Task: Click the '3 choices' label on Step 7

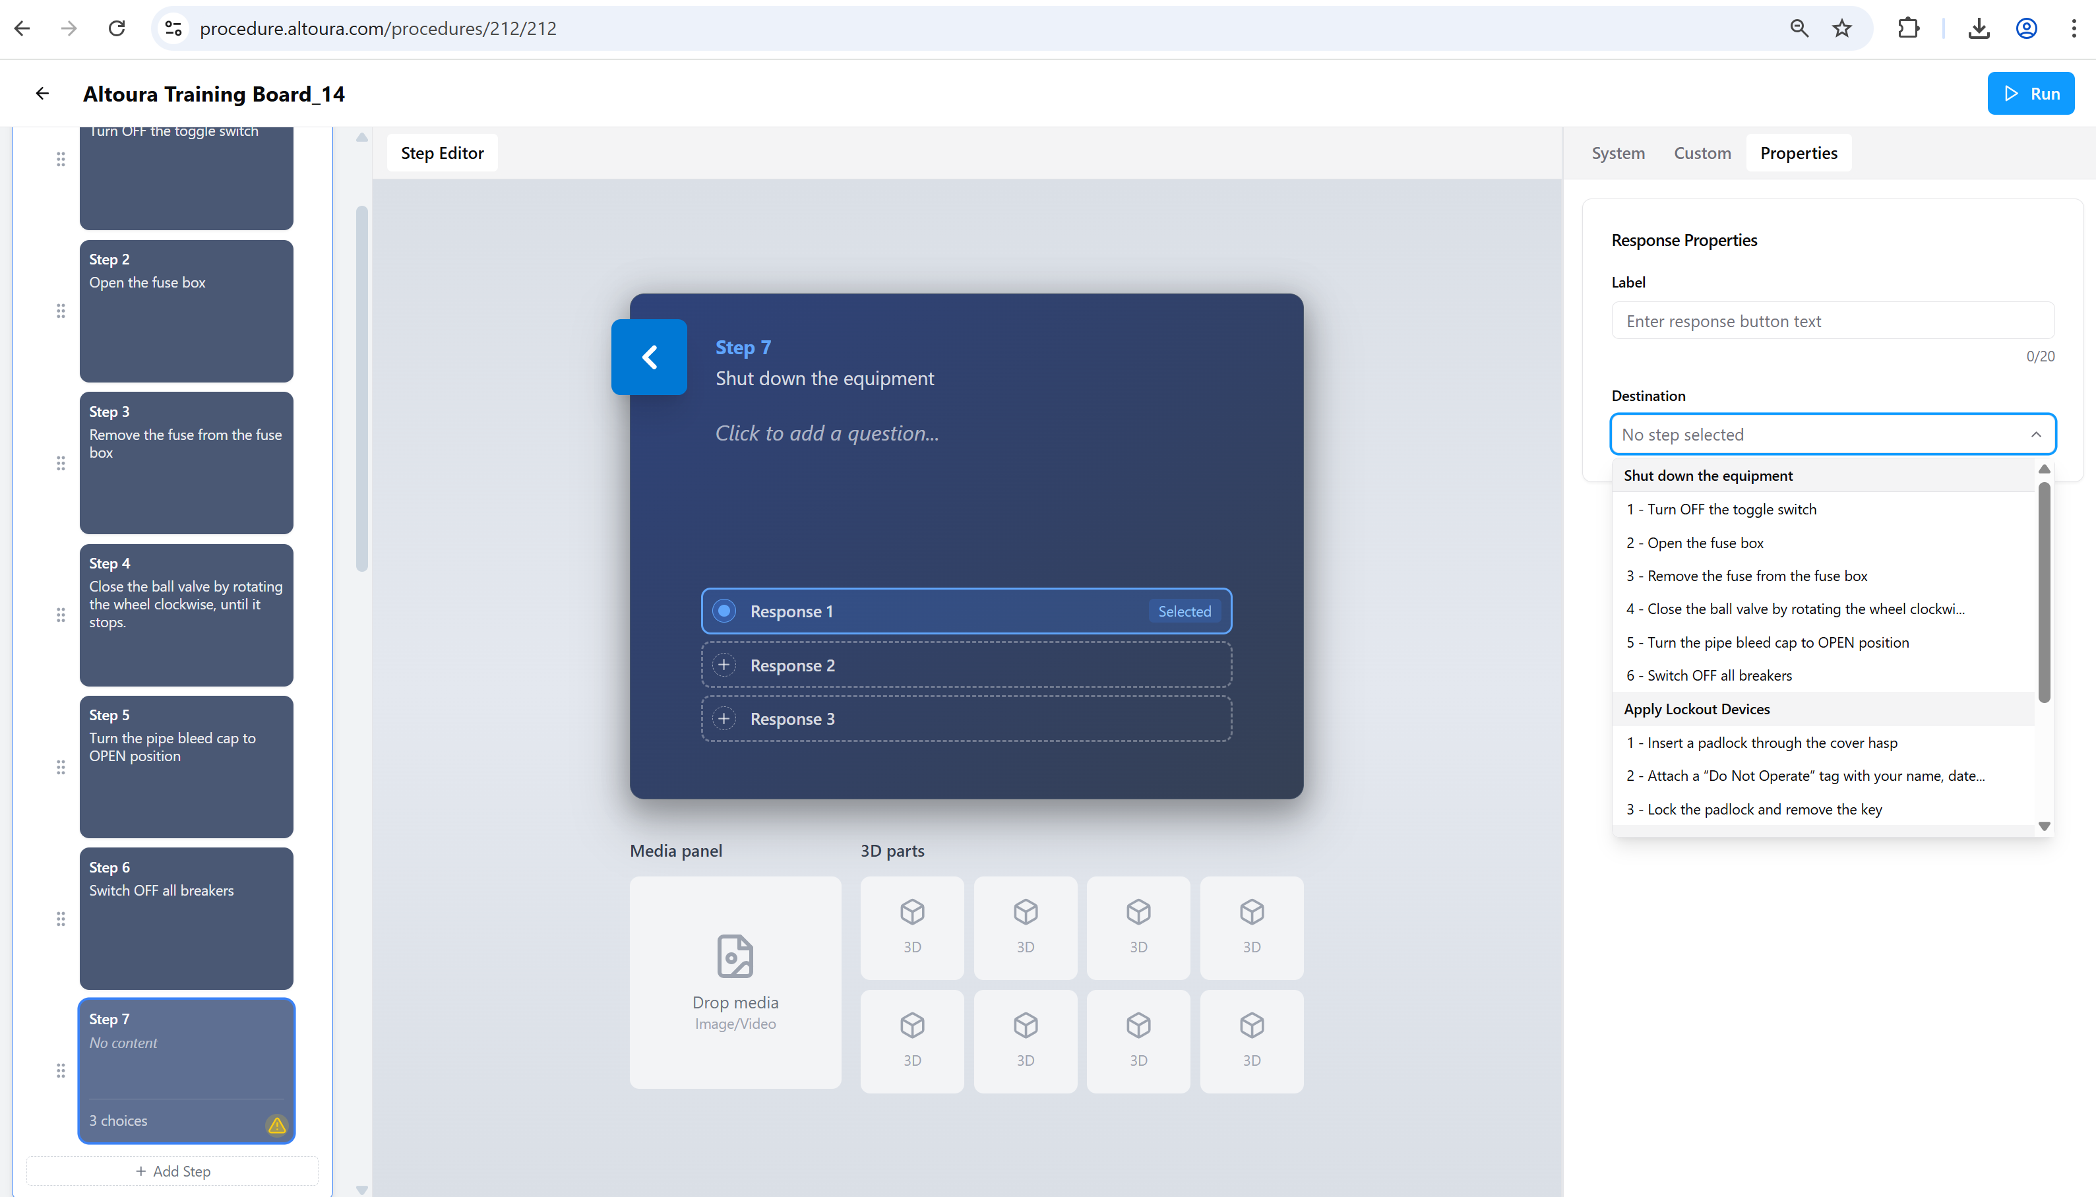Action: pos(118,1120)
